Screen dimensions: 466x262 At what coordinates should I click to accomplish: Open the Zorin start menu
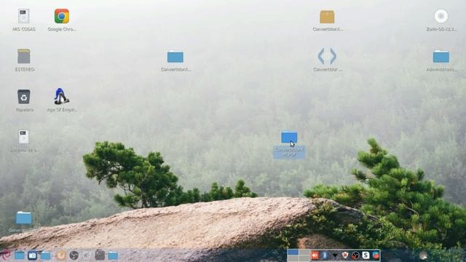tap(5, 255)
